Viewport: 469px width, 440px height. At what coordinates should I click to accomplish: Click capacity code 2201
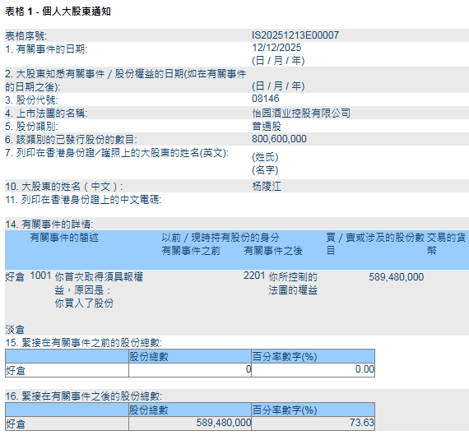[x=254, y=276]
